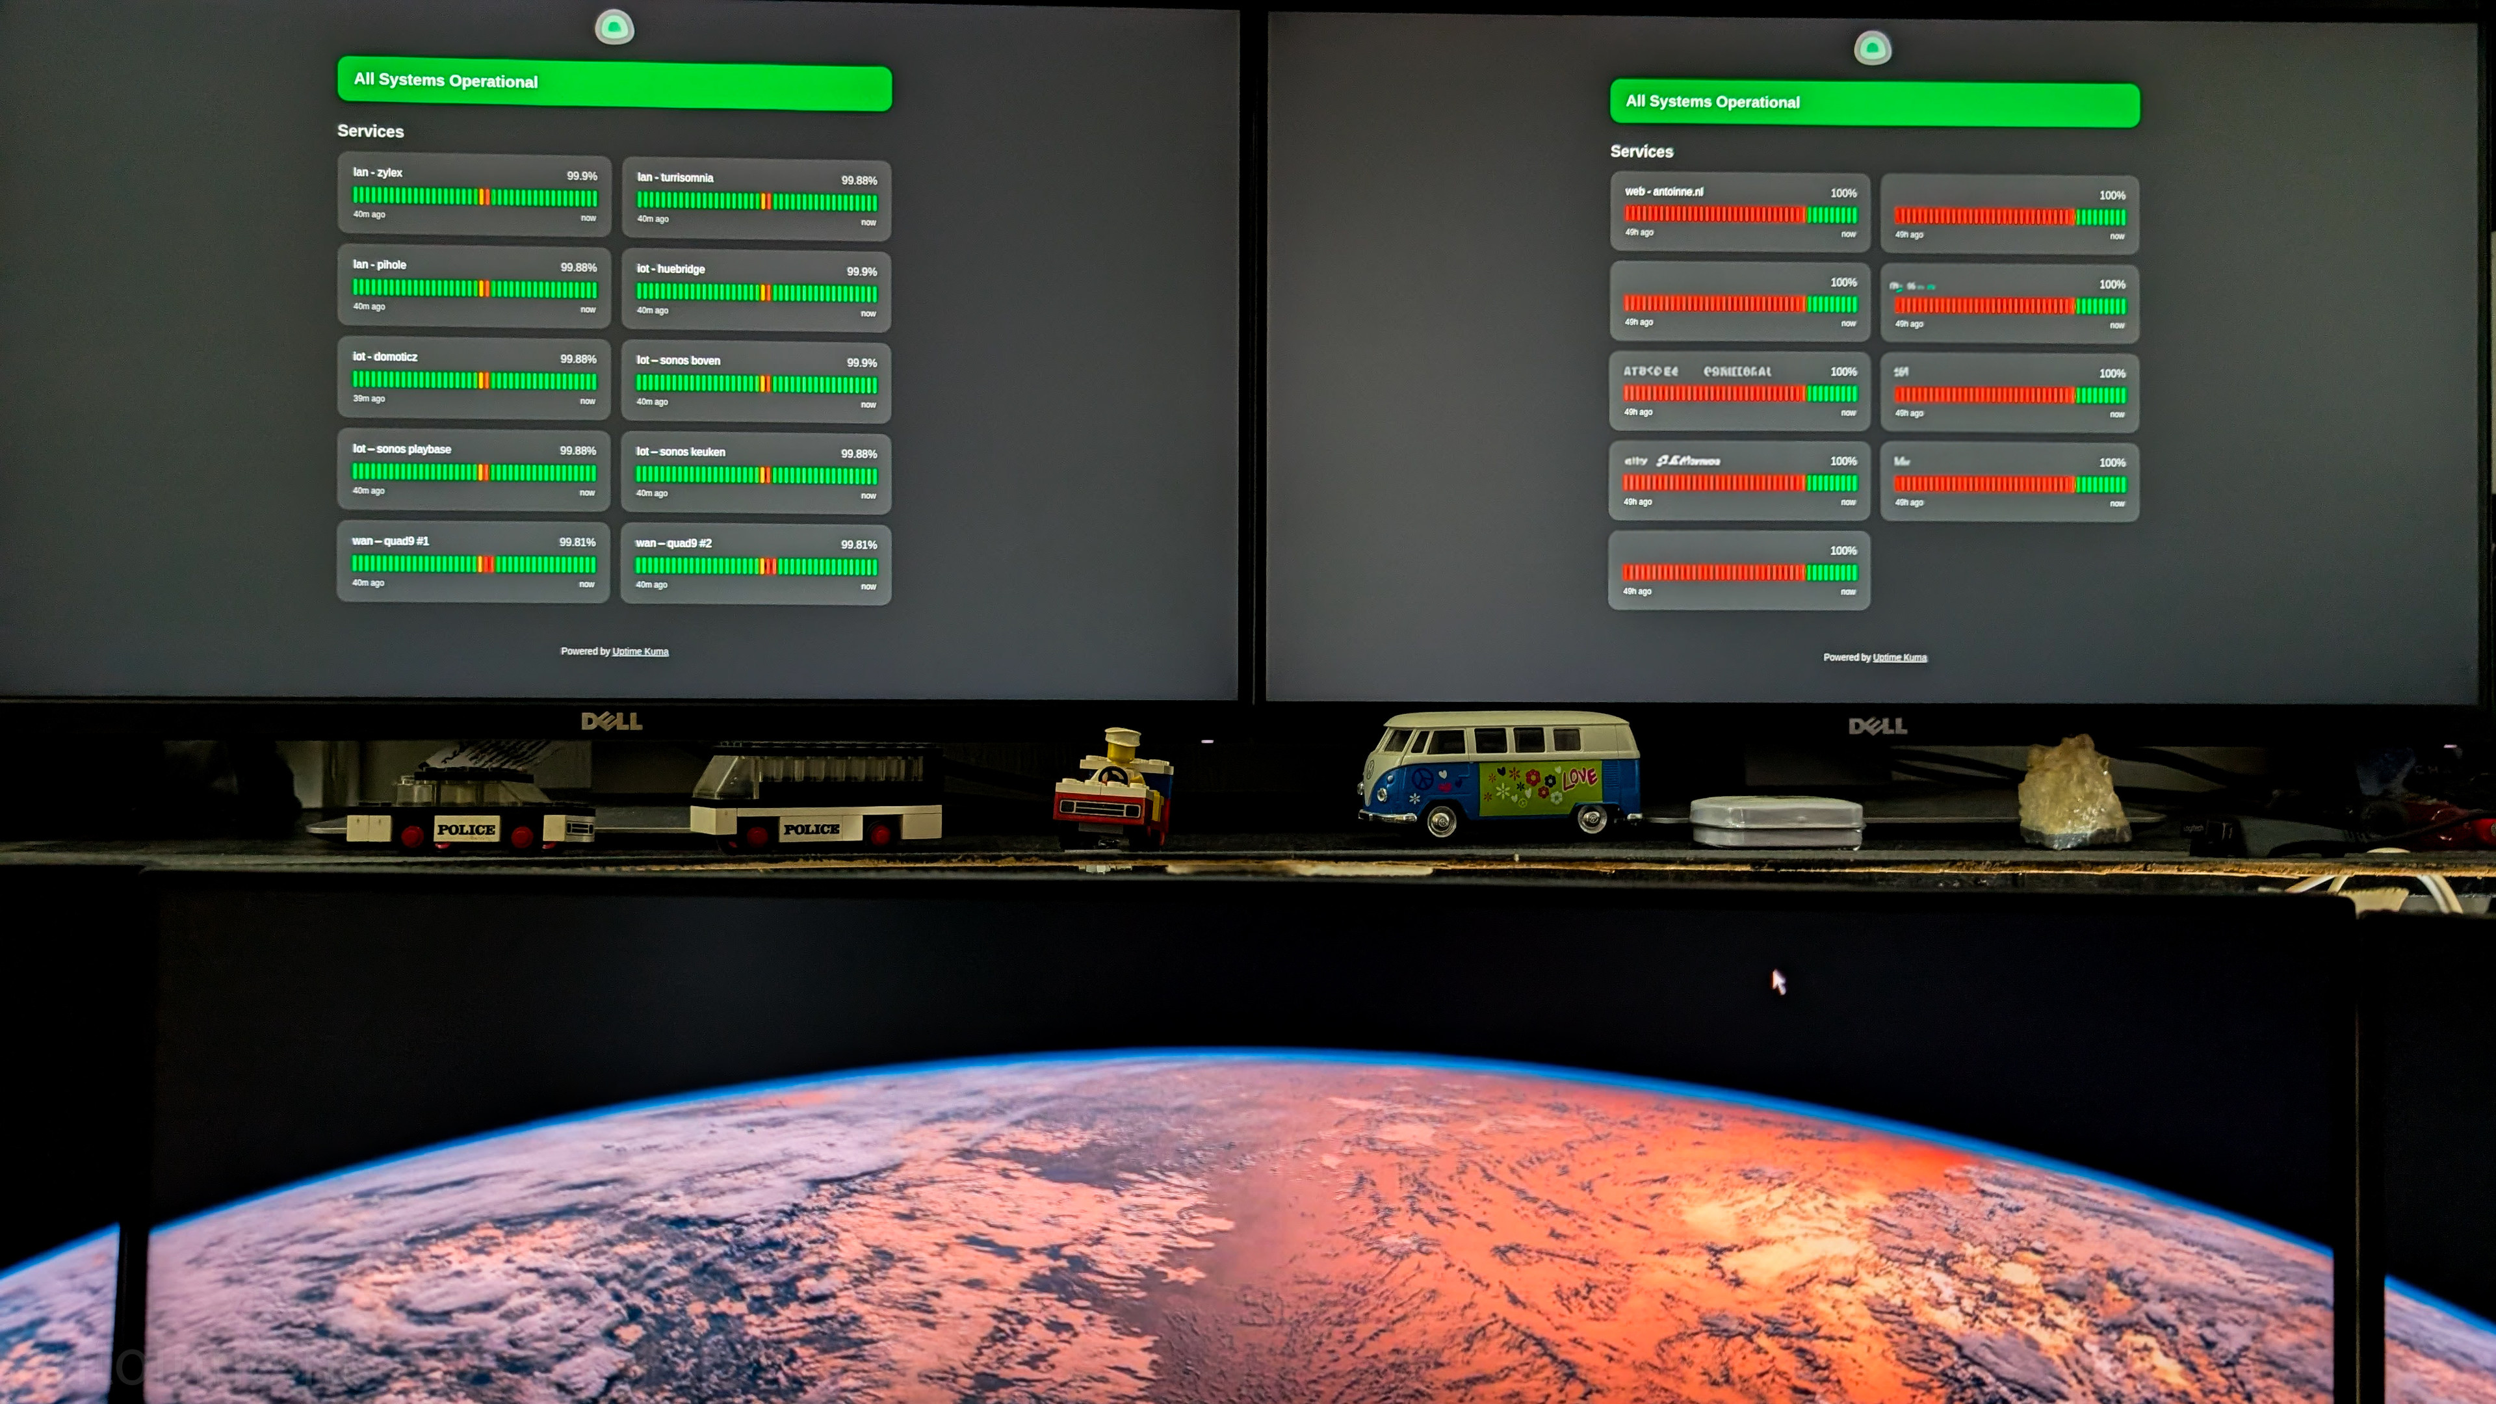Click the 99.9% uptime of lan - zylex
The image size is (2496, 1404).
tap(581, 176)
